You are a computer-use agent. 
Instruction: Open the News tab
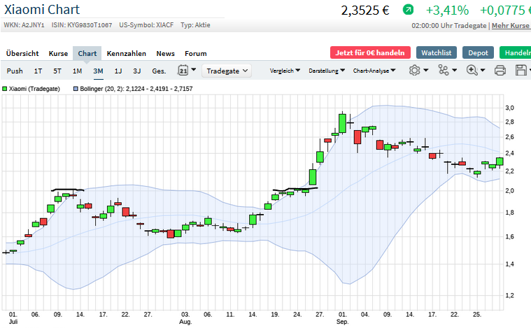coord(165,53)
